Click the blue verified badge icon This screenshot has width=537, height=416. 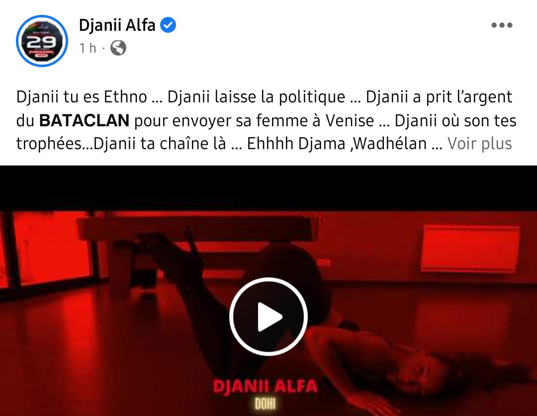(168, 25)
